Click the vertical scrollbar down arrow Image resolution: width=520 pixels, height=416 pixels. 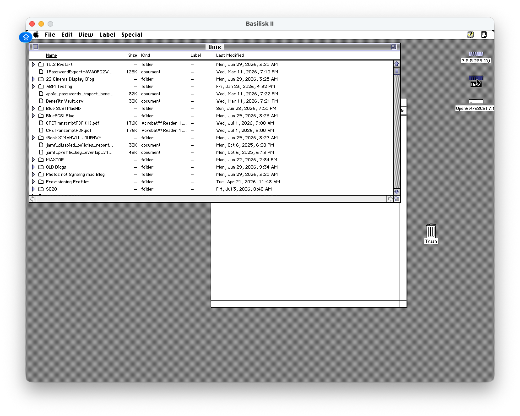point(396,192)
